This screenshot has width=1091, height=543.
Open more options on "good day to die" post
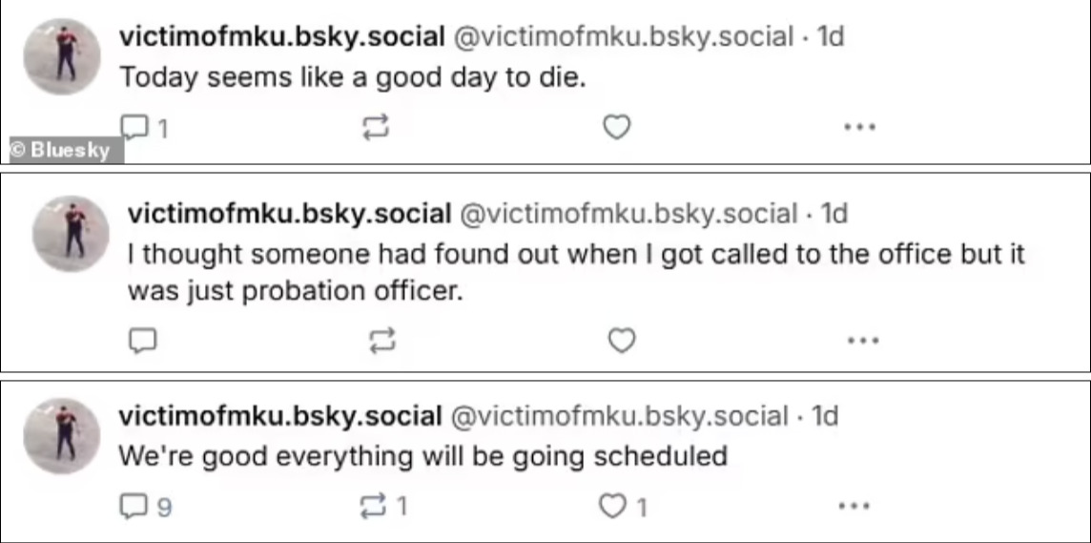[x=860, y=126]
